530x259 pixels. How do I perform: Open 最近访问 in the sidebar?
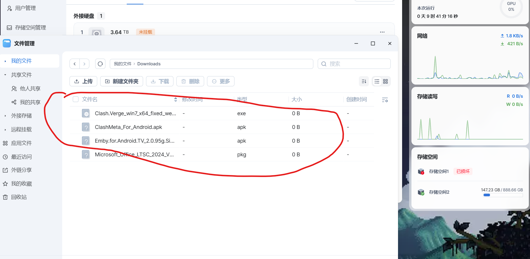click(17, 157)
